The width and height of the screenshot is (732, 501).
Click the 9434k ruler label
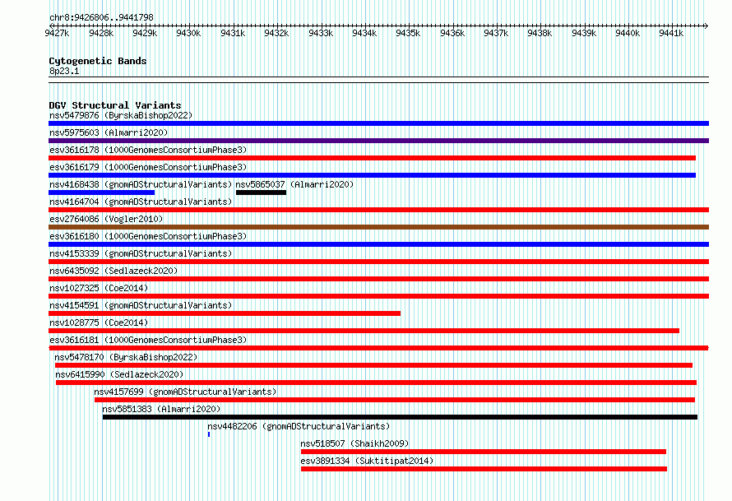[x=364, y=33]
